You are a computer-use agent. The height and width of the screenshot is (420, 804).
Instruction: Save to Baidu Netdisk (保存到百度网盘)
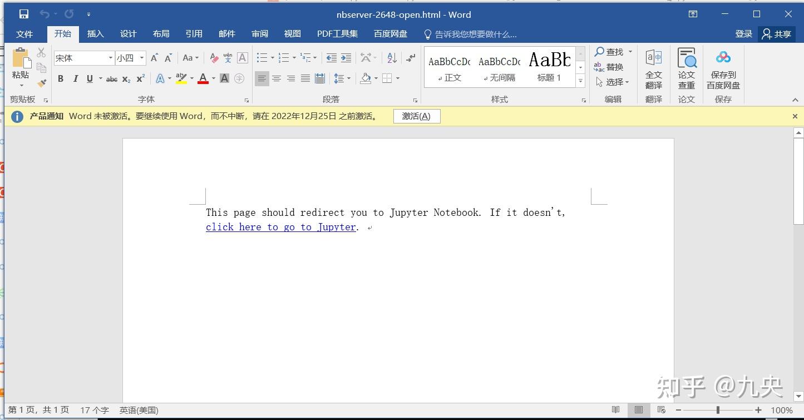tap(723, 69)
